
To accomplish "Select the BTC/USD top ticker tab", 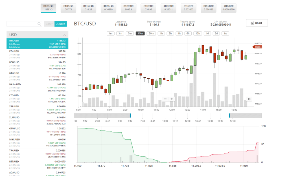I will (x=49, y=8).
